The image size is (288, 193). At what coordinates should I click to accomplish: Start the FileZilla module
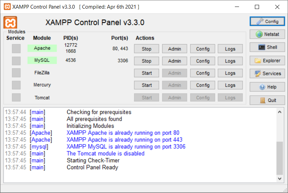(147, 73)
